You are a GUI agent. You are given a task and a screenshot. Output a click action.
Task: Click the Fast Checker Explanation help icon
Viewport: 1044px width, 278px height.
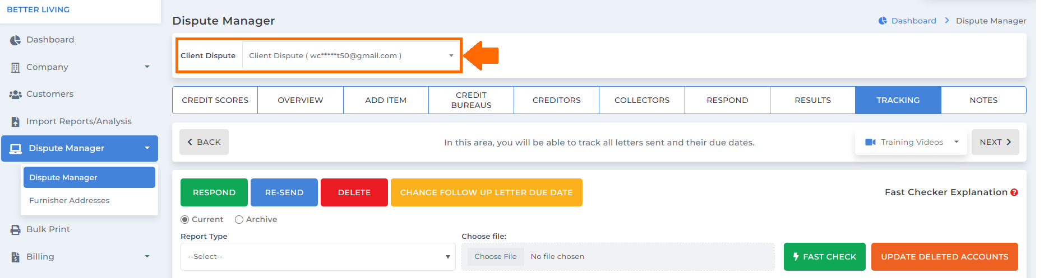[1014, 192]
